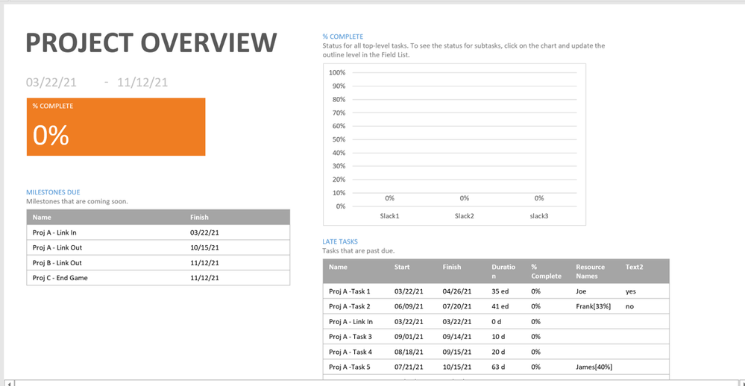This screenshot has width=745, height=386.
Task: Select the orange % COMPLETE summary box
Action: click(x=116, y=127)
